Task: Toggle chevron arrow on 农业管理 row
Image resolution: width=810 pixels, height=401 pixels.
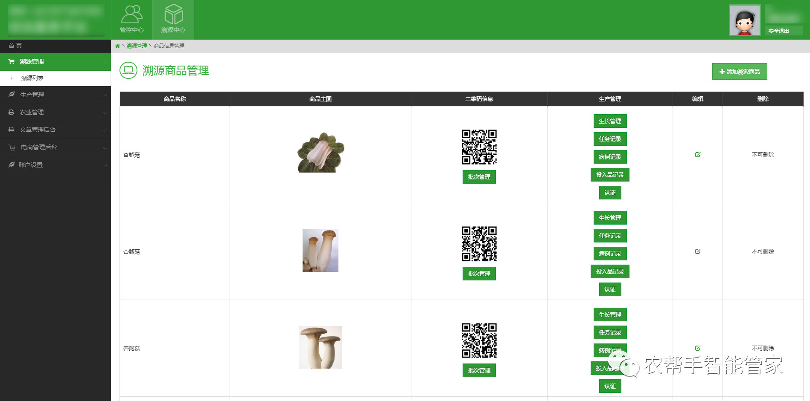Action: click(105, 113)
